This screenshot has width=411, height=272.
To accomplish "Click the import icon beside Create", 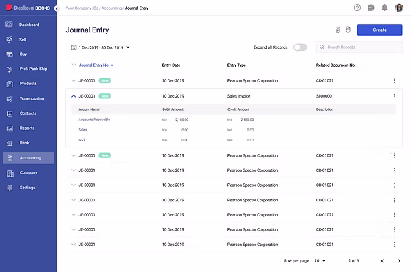I will tap(338, 30).
